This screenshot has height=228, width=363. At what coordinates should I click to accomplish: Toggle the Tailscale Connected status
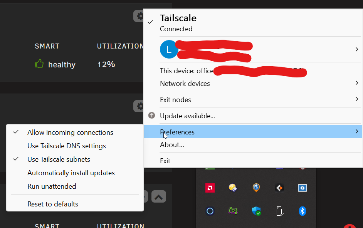coord(253,23)
